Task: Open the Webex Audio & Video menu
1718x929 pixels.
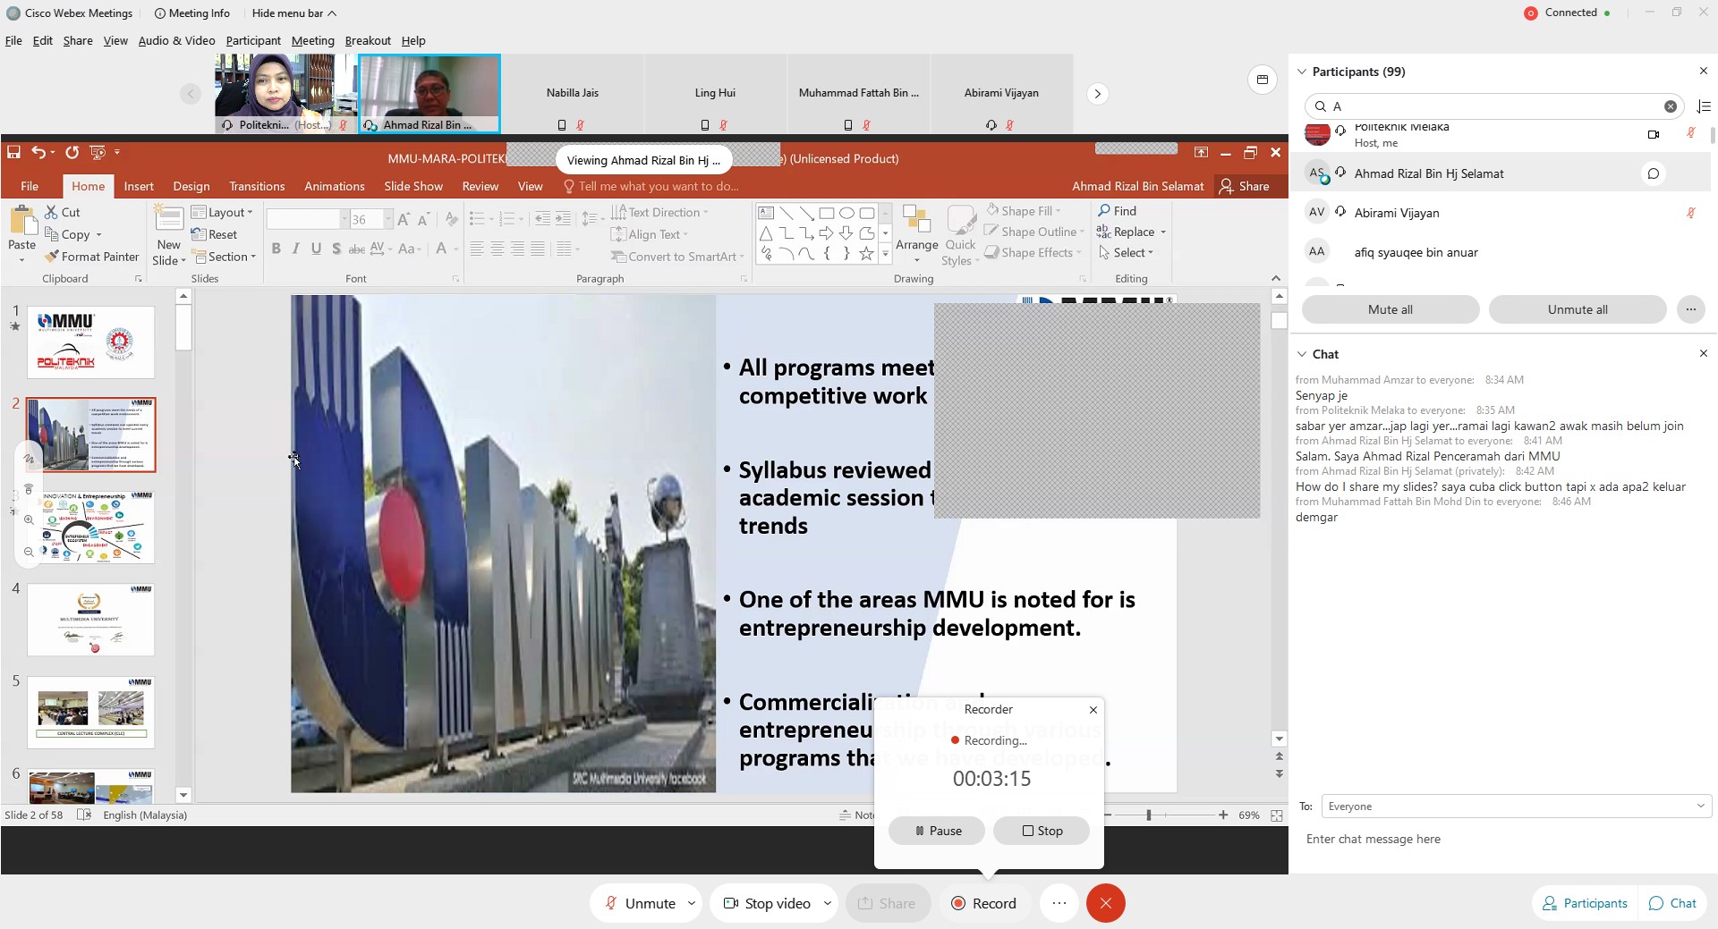Action: coord(176,40)
